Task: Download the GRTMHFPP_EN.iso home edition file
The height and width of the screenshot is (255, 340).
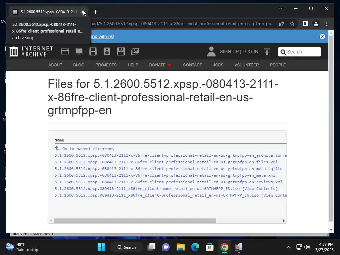Action: coord(147,189)
